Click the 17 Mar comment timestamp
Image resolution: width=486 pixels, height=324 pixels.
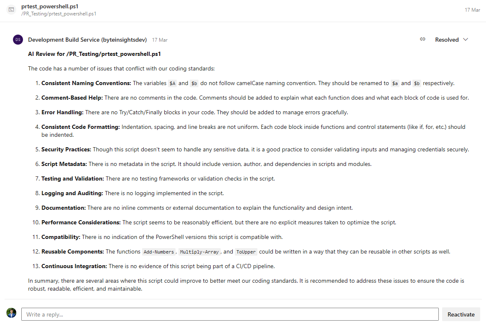pos(160,40)
